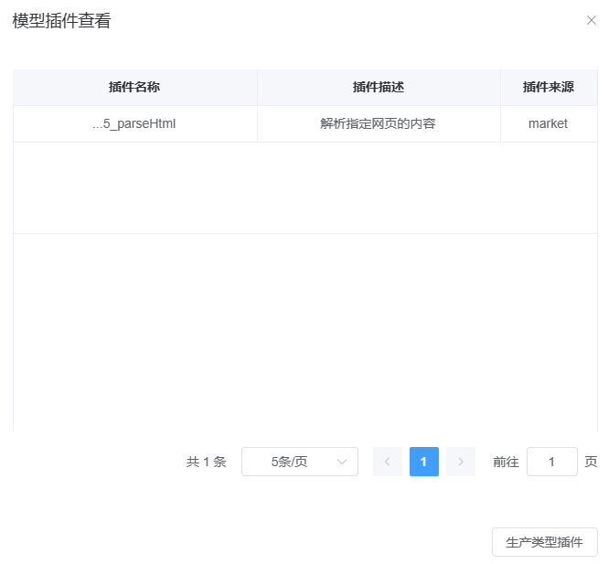Go to the next page arrow

pos(460,462)
